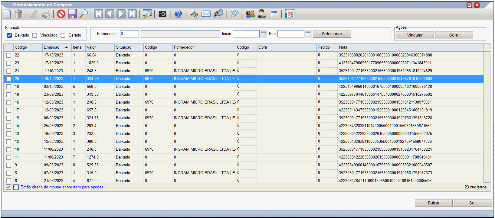Click the green select-all checkbox at bottom

click(8, 187)
